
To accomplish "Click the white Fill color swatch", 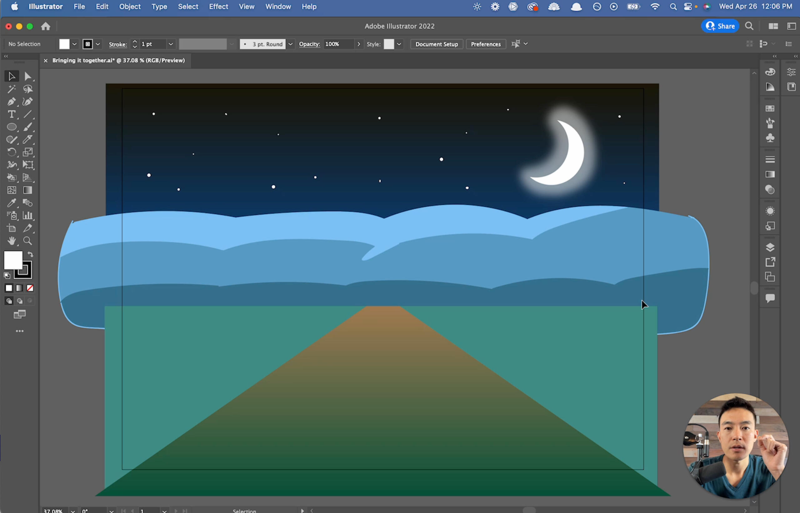I will point(13,260).
